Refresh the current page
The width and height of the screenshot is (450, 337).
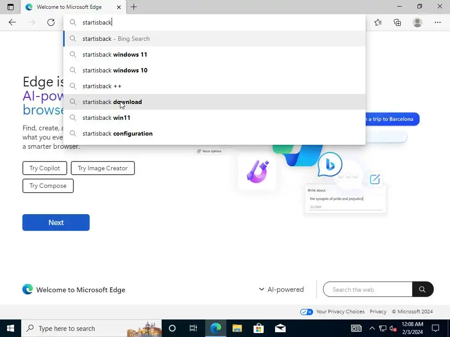[x=51, y=22]
